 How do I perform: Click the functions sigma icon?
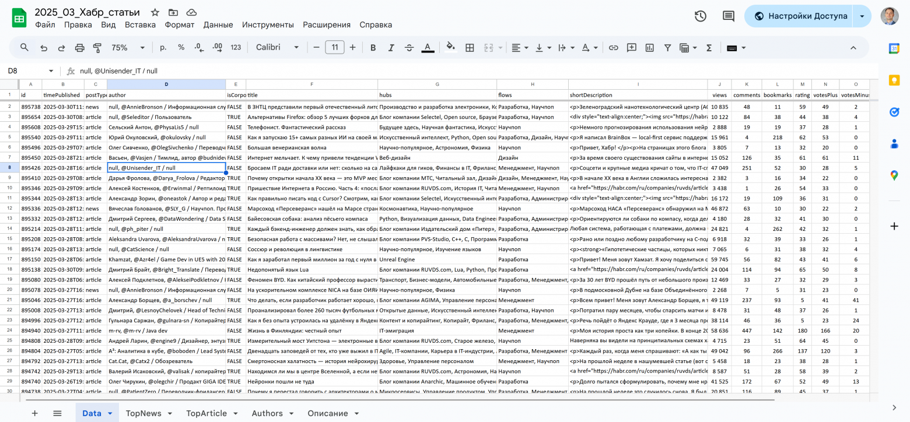pyautogui.click(x=709, y=48)
